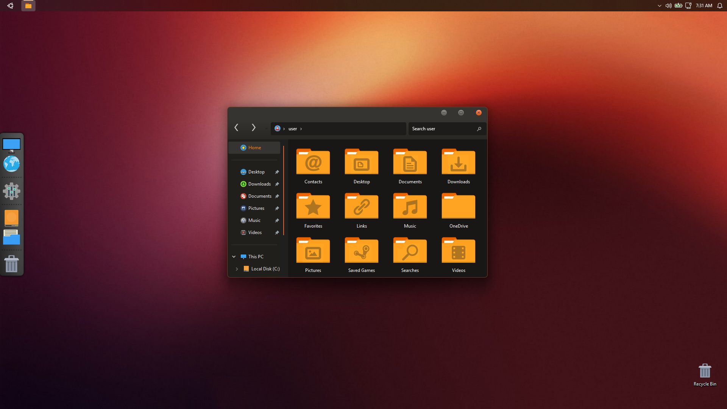Open system settings from the dock
The image size is (727, 409).
click(x=12, y=191)
